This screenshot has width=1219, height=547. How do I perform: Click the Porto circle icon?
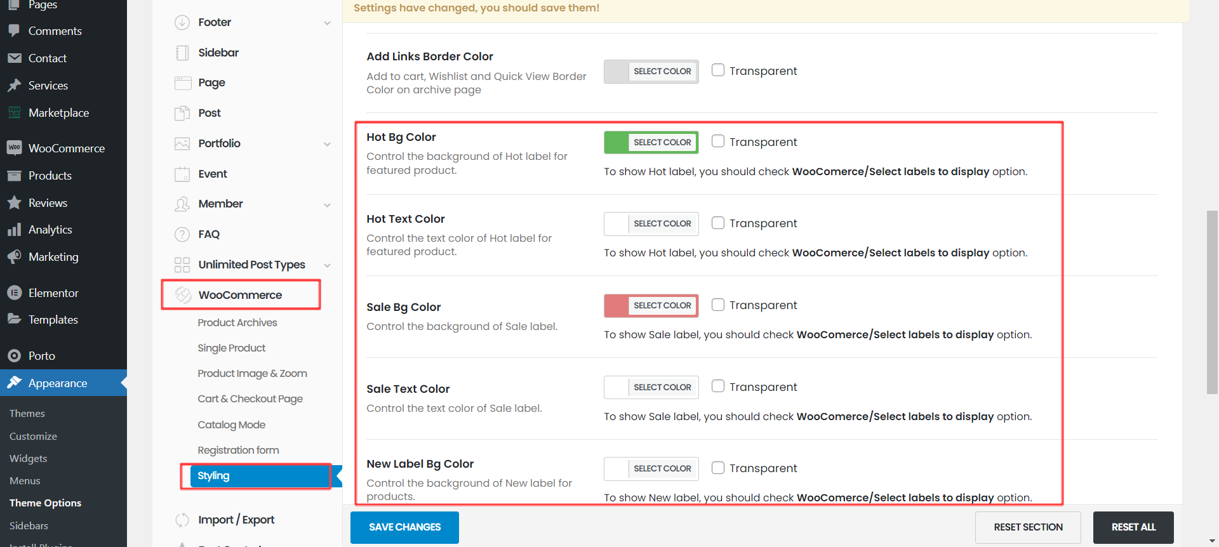coord(14,355)
